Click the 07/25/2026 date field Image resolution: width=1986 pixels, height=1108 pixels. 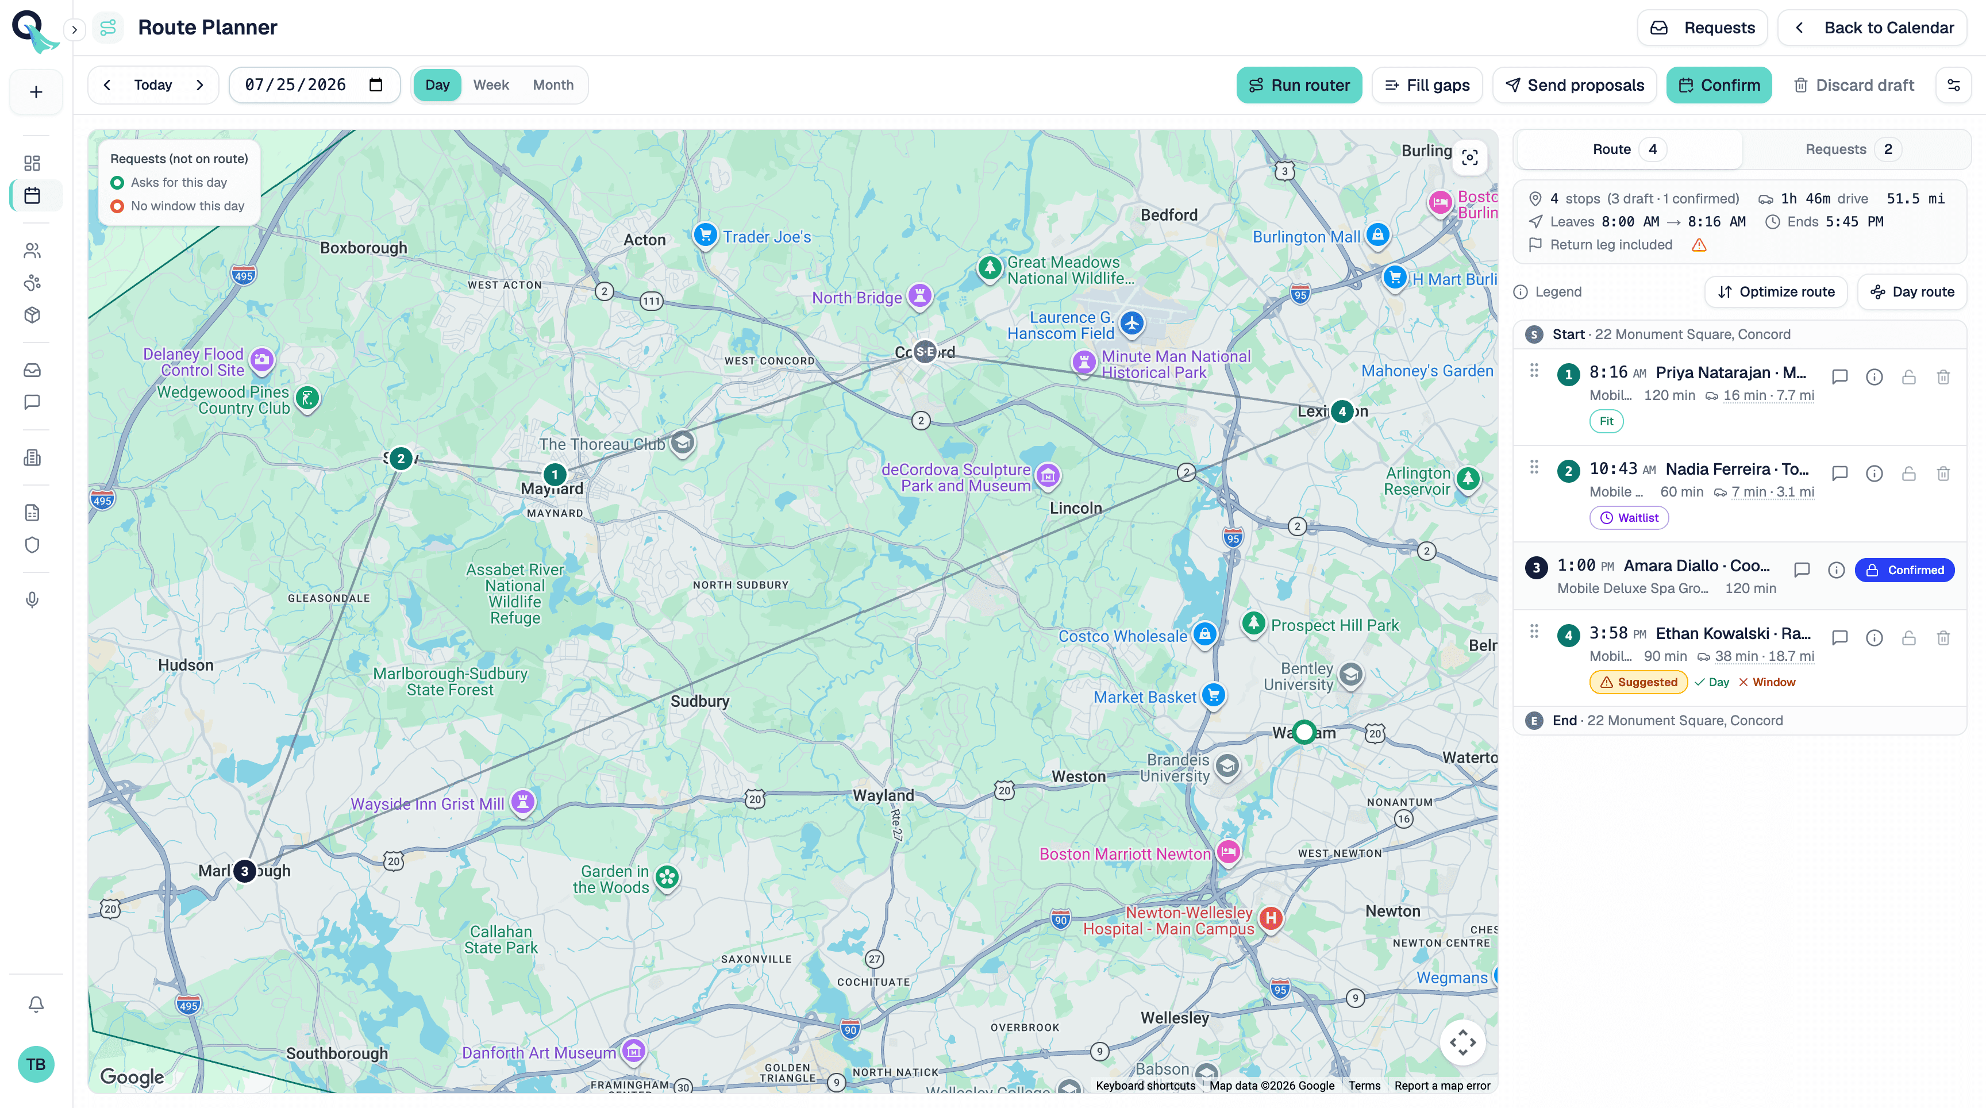(x=314, y=85)
